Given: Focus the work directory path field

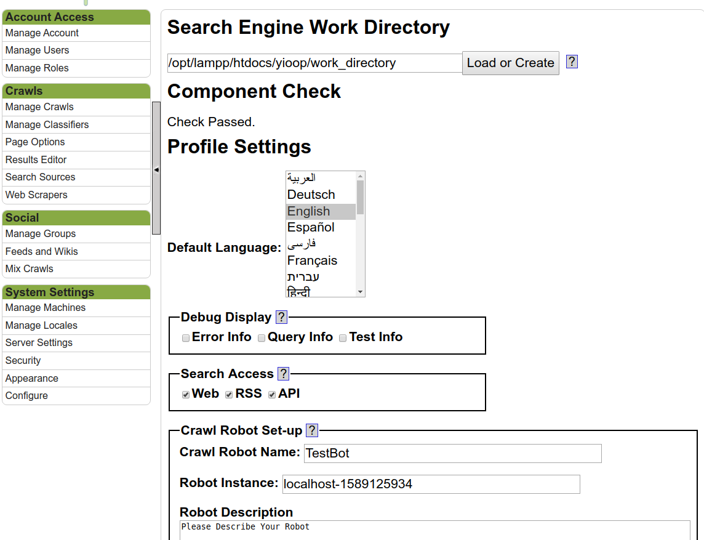Looking at the screenshot, I should 314,63.
